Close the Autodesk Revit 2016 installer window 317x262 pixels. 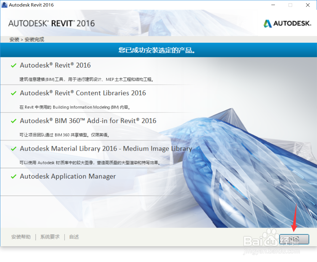coord(308,5)
